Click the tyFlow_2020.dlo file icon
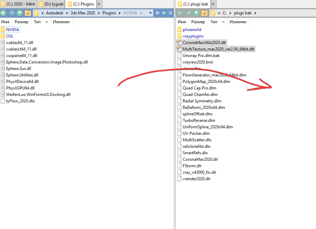 click(3, 101)
